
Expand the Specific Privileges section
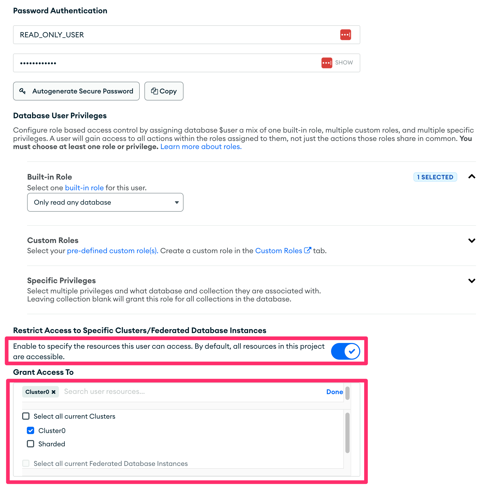click(472, 281)
